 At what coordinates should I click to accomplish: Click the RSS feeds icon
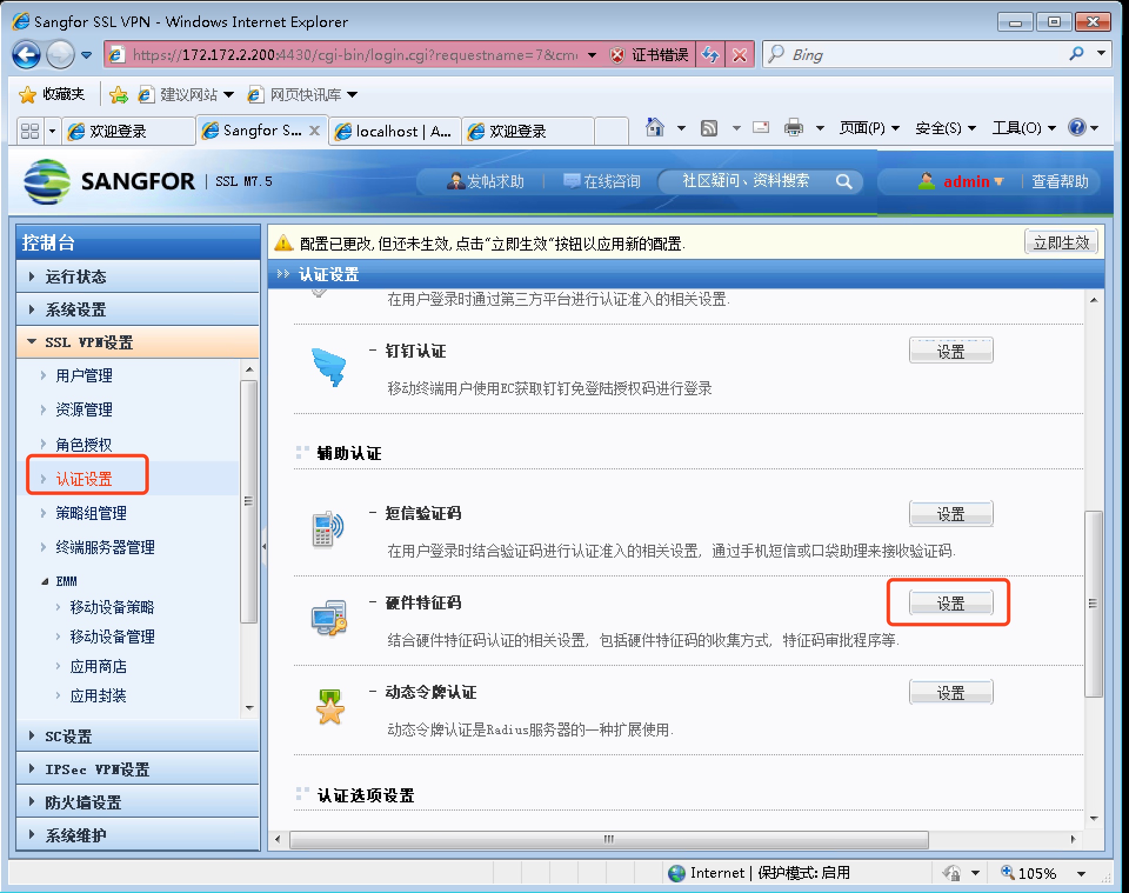coord(709,128)
